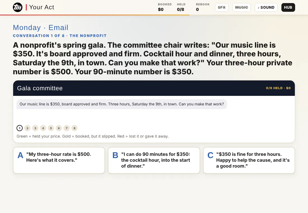Screen dimensions: 308x213
Task: Select conversation step circle 1
Action: pyautogui.click(x=20, y=128)
